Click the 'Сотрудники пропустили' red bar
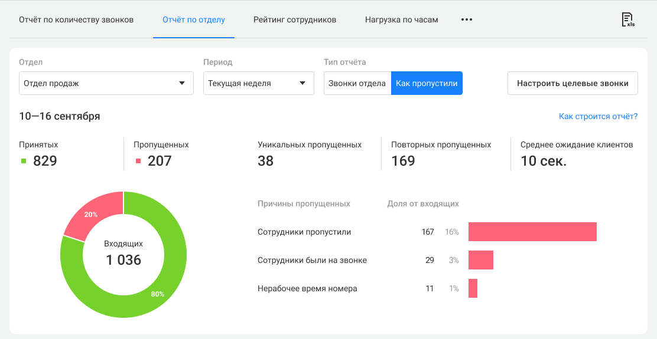The width and height of the screenshot is (657, 339). (x=532, y=232)
